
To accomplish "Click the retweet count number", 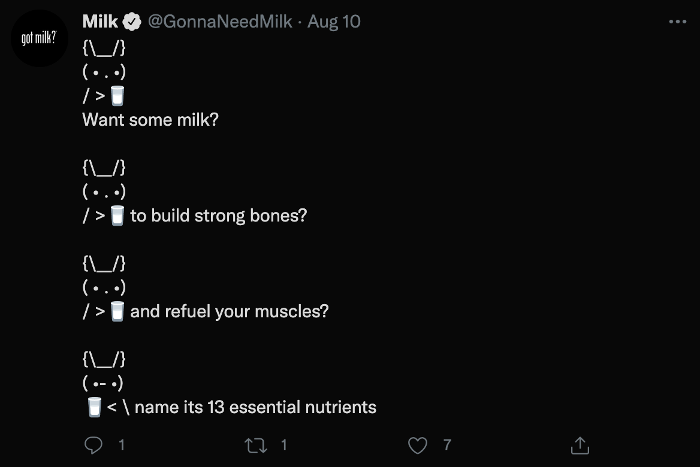I will [283, 445].
